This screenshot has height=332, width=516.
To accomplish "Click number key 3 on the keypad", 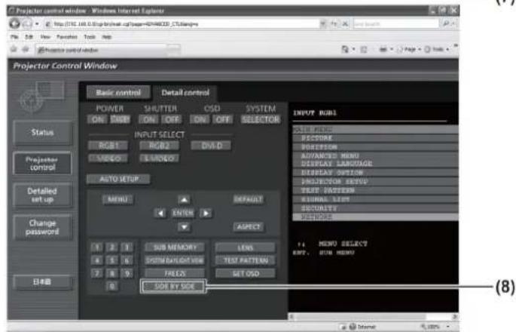I will coord(127,247).
